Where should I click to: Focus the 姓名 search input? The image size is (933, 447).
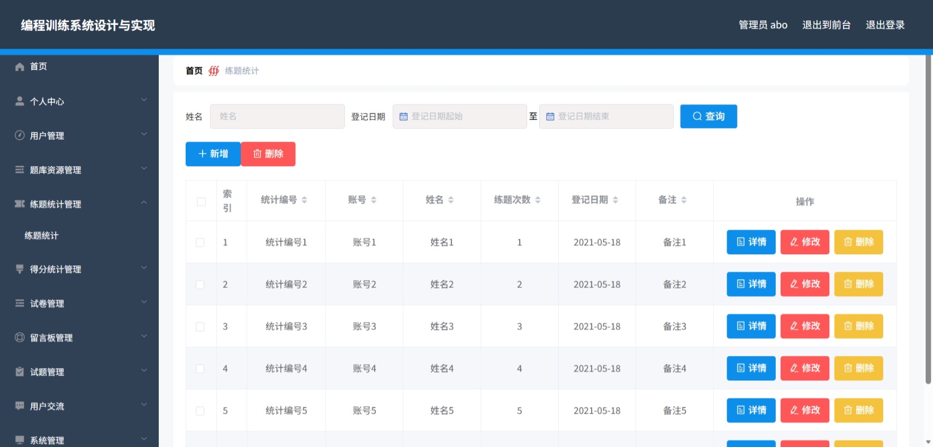coord(277,117)
